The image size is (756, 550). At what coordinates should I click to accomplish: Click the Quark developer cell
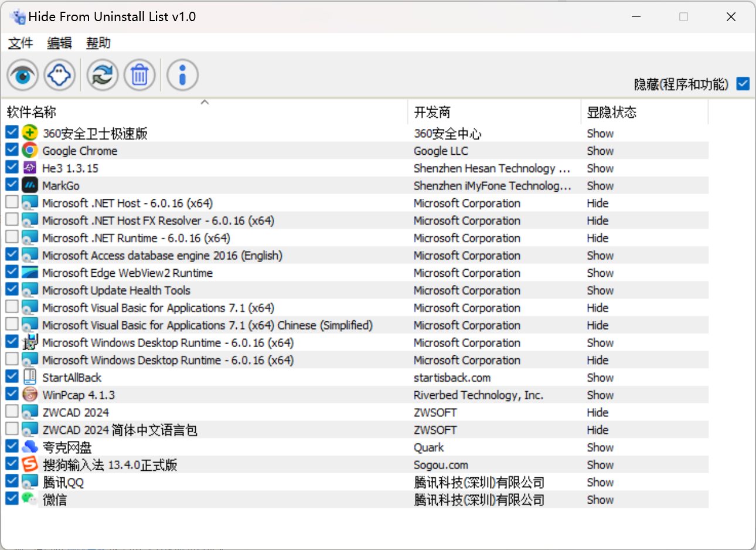428,447
